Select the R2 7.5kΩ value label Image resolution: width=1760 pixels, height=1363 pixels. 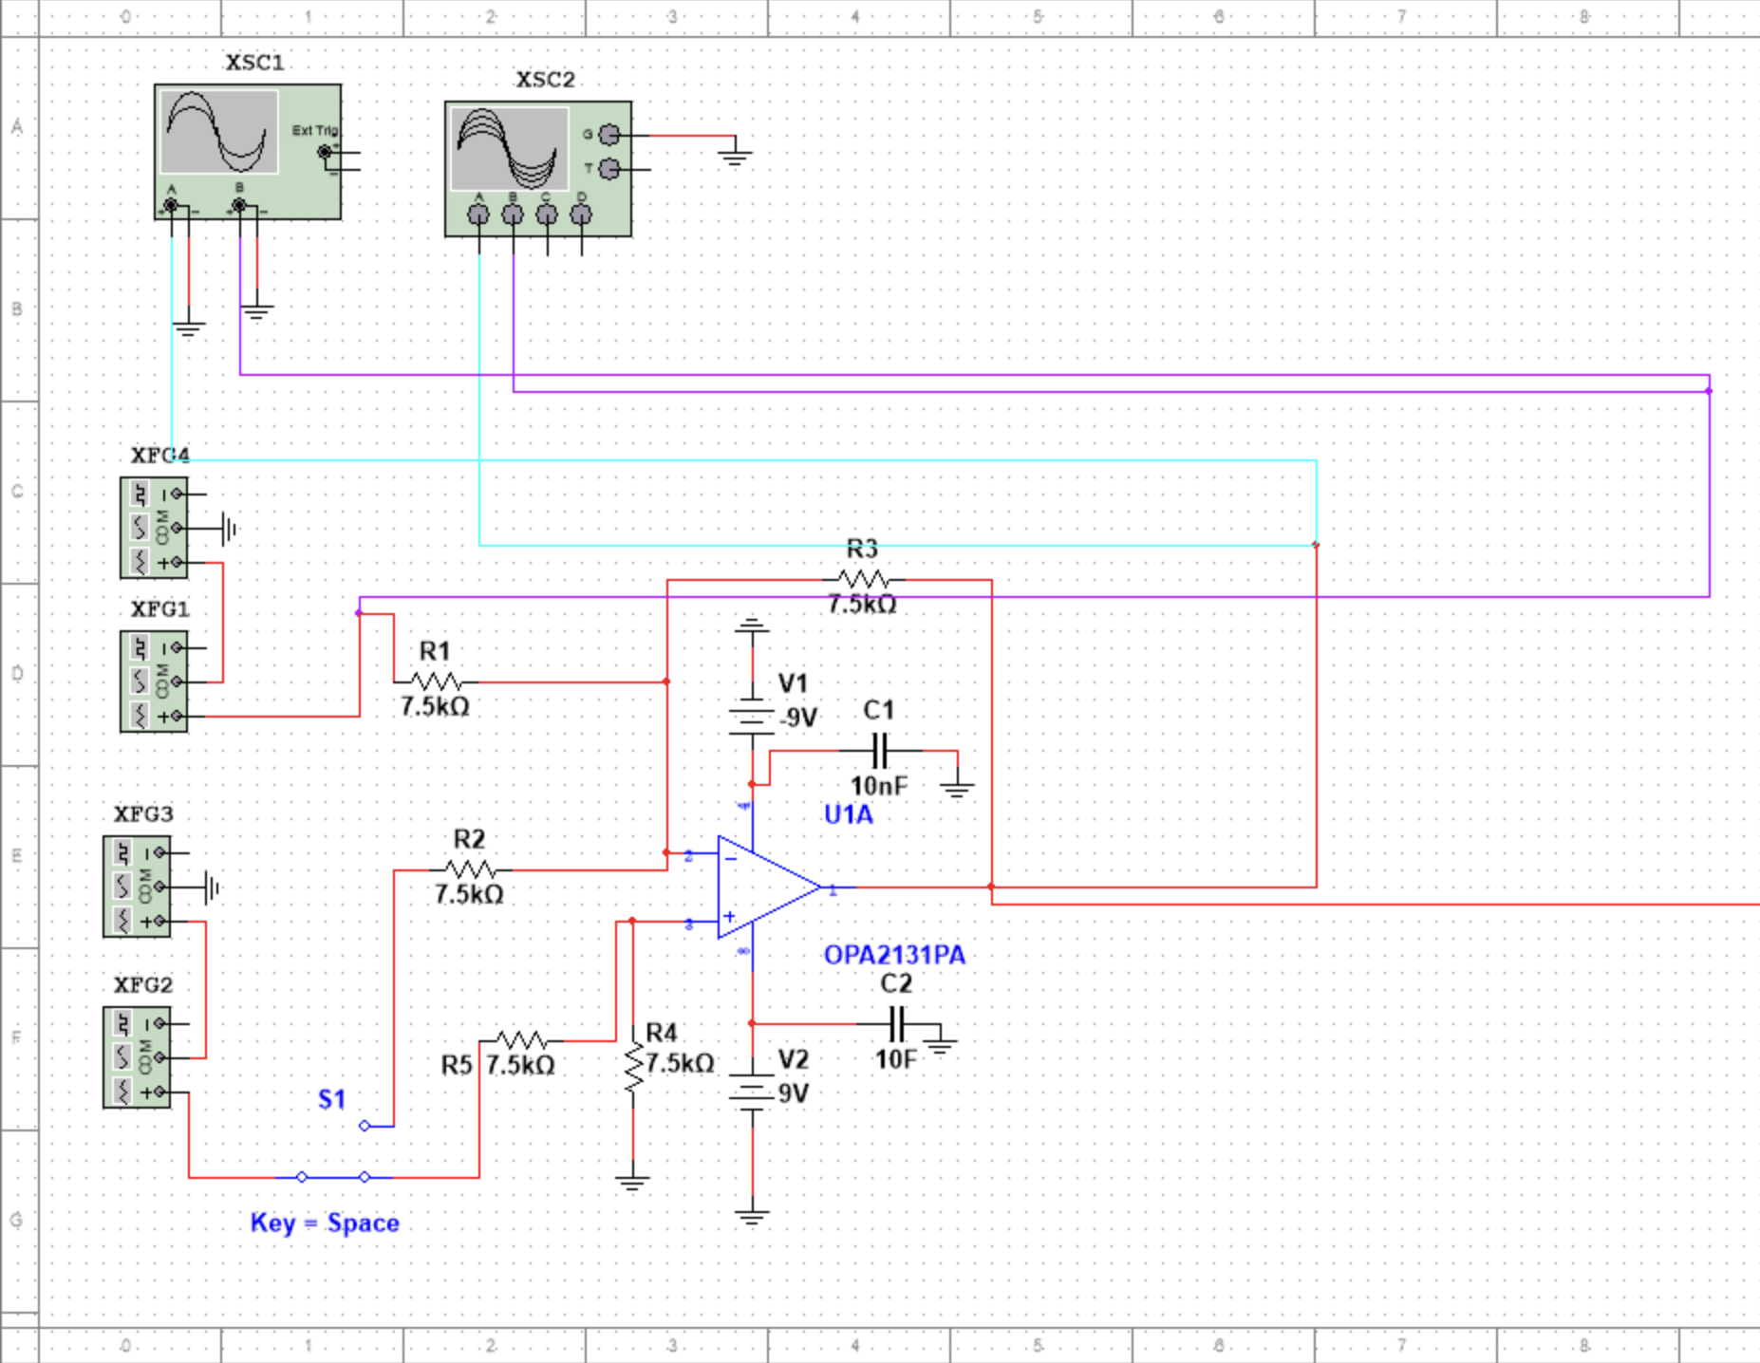[469, 893]
